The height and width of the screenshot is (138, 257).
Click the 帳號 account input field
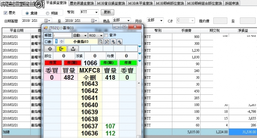(x=62, y=35)
